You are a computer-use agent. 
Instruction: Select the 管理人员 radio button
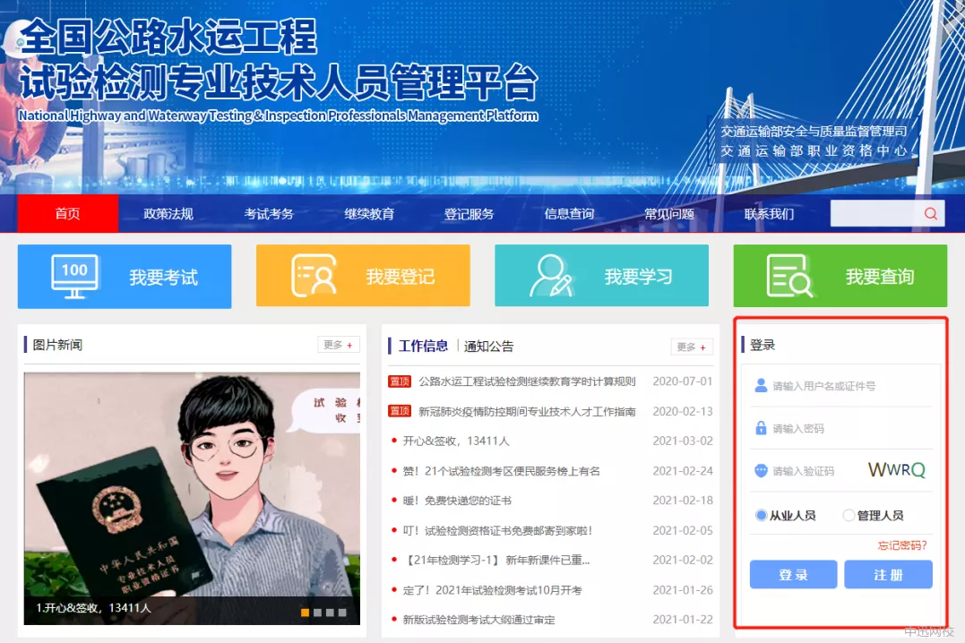point(849,516)
